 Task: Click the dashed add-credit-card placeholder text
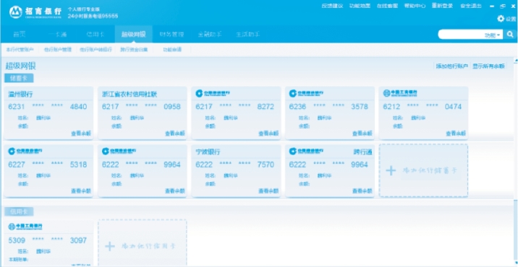(148, 246)
